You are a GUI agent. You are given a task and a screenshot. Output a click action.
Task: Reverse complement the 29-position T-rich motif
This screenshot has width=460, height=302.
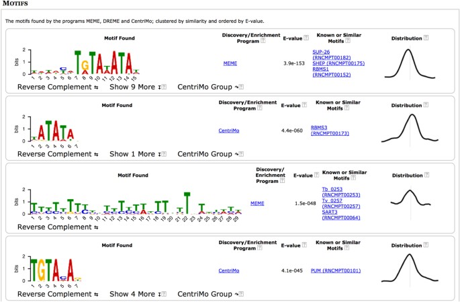58,227
